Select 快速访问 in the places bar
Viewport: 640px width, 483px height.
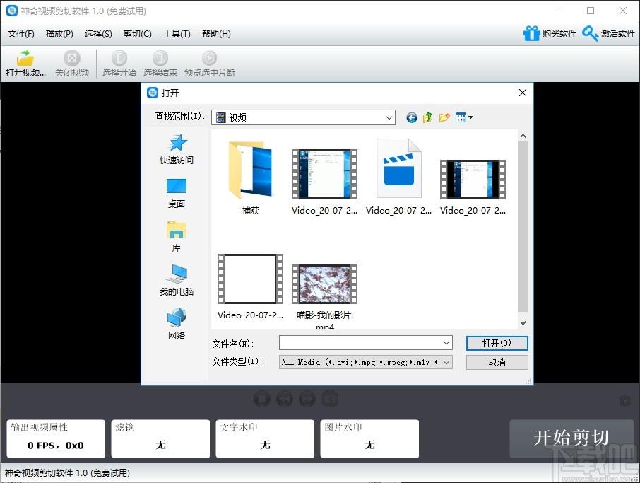click(x=177, y=149)
